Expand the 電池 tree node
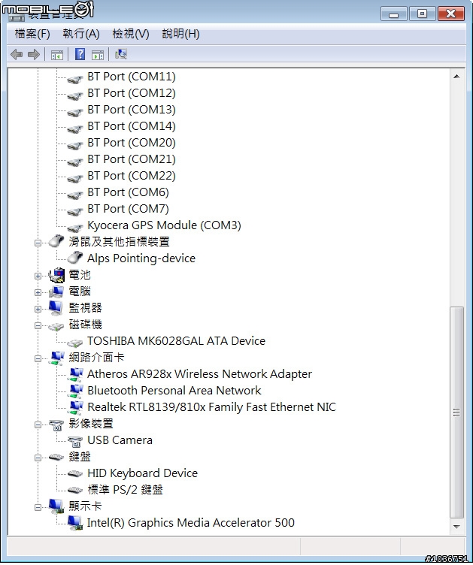Image resolution: width=473 pixels, height=565 pixels. [38, 276]
